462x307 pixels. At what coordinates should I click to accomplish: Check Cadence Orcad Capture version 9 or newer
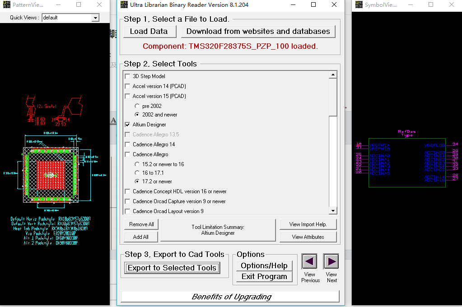127,201
